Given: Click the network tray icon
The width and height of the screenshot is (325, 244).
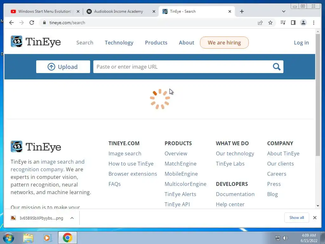Looking at the screenshot, I should pos(277,238).
